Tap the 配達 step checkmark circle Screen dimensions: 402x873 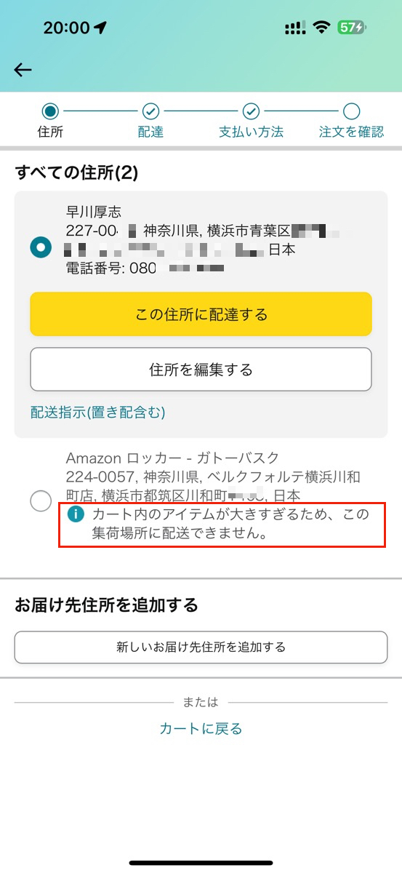pyautogui.click(x=150, y=111)
